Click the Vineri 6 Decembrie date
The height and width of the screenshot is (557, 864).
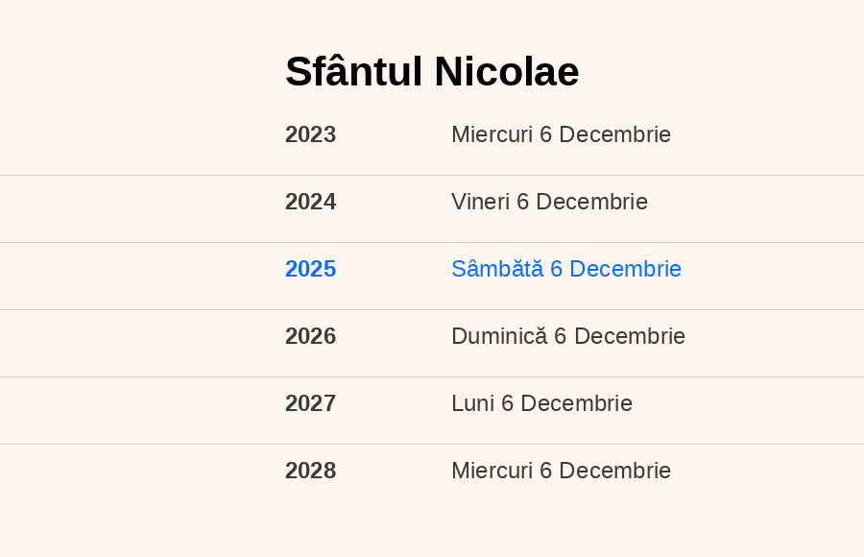549,202
